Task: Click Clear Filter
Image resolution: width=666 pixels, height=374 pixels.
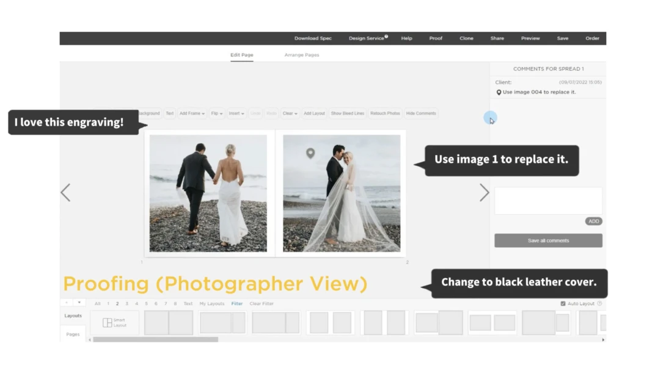Action: [262, 304]
